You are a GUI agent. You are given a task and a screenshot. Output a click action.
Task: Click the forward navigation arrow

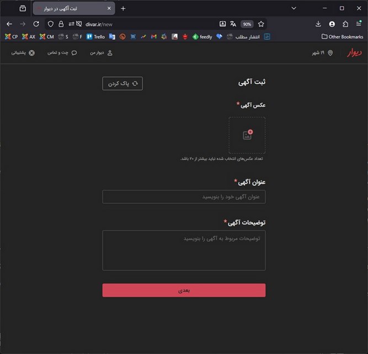[x=23, y=24]
